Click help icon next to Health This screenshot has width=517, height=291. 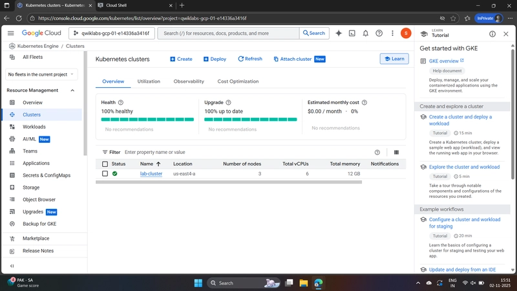point(121,102)
